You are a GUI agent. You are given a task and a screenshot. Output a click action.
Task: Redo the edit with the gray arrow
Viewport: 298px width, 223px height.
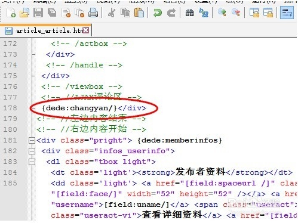[171, 13]
